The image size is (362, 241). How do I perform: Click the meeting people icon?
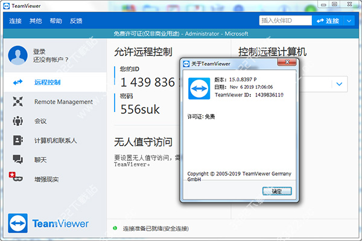17,121
